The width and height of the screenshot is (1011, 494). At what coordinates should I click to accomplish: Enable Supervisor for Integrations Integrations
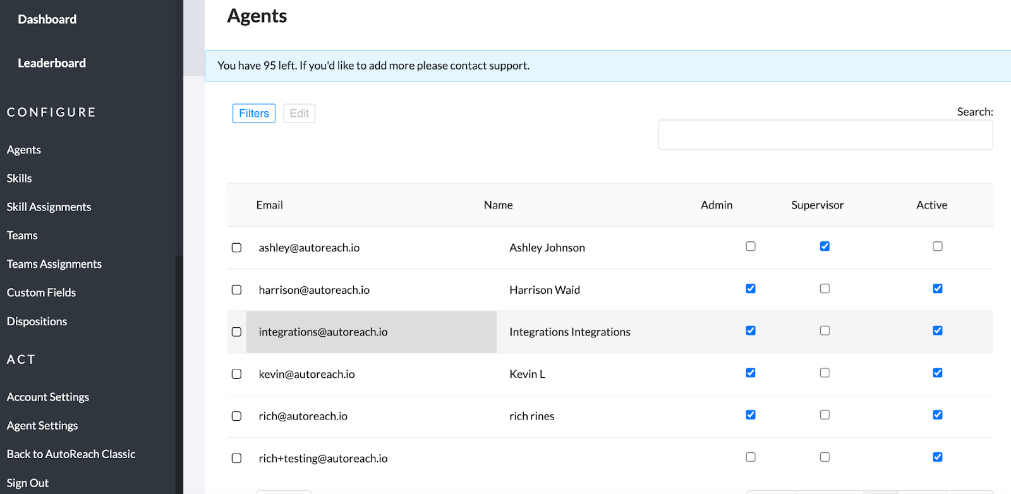click(x=825, y=330)
